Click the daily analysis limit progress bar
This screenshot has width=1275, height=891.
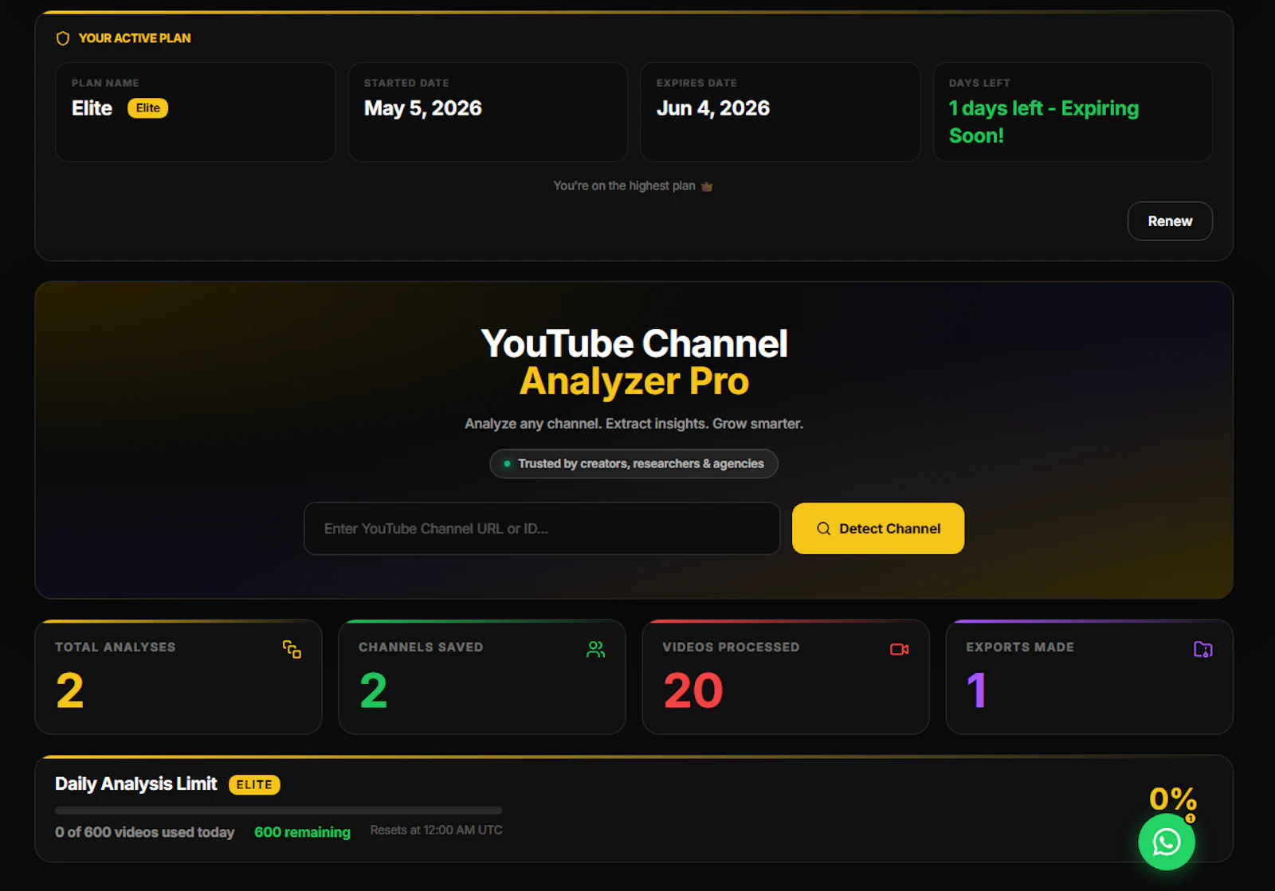pos(279,811)
